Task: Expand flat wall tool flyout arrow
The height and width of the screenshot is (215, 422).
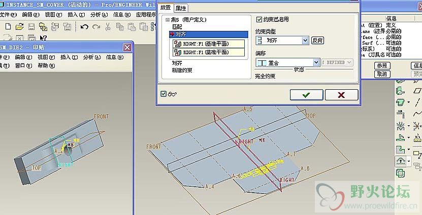Action: (409, 102)
